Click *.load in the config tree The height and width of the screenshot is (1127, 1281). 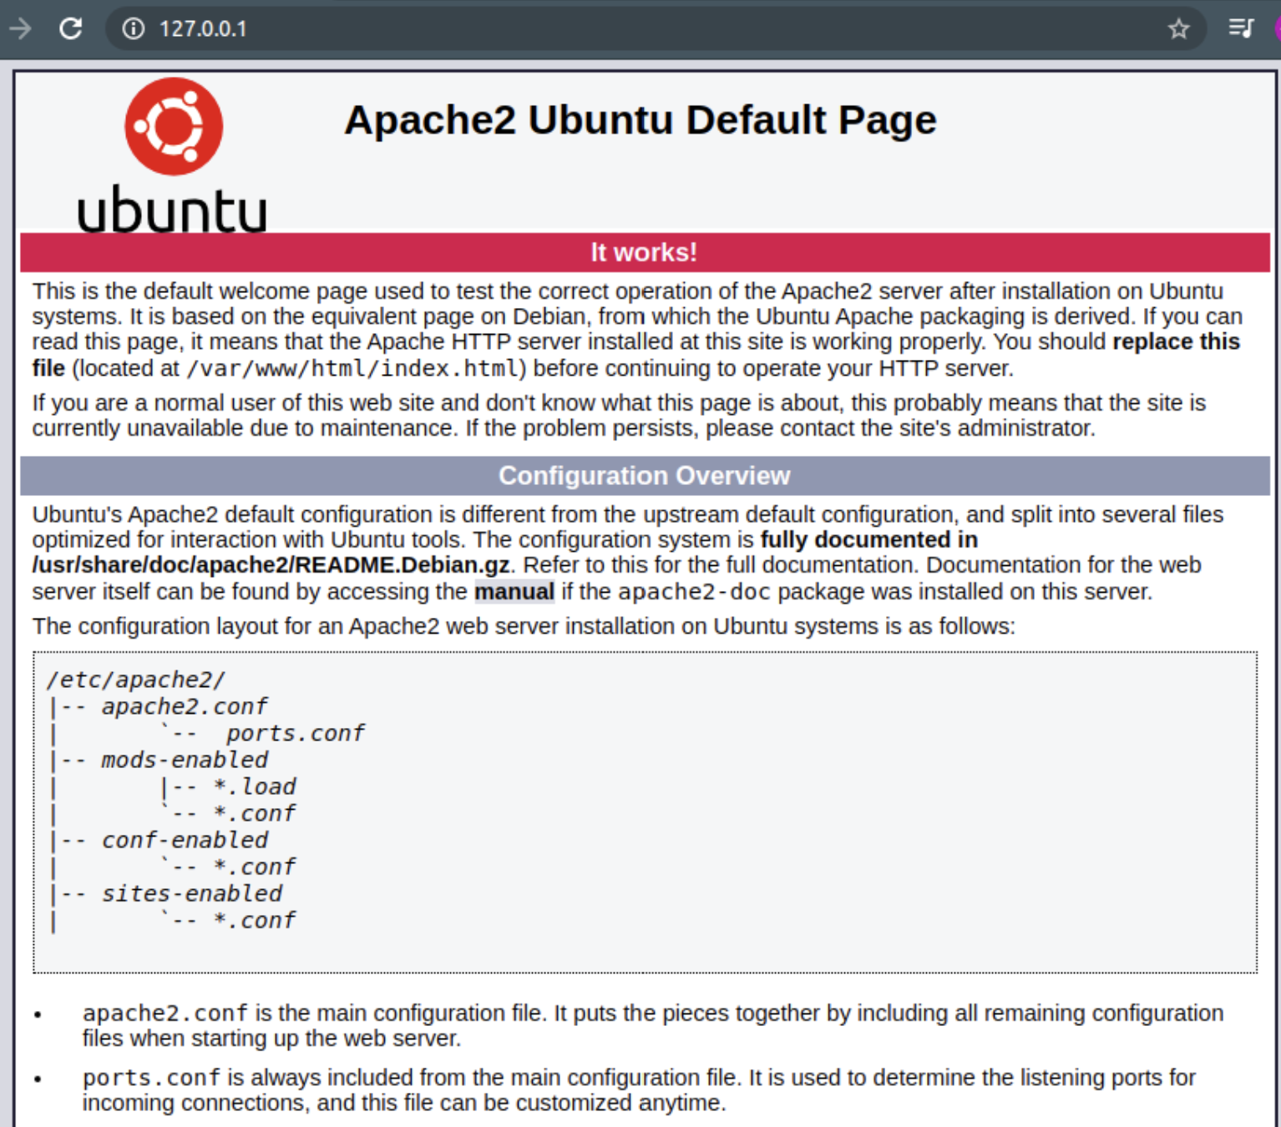click(255, 786)
